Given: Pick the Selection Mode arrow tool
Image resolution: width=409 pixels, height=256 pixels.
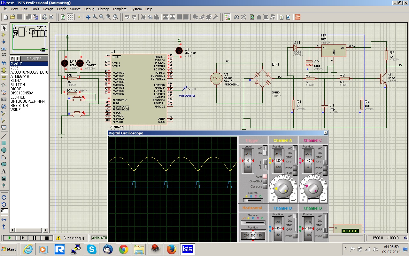Looking at the screenshot, I should click(4, 28).
